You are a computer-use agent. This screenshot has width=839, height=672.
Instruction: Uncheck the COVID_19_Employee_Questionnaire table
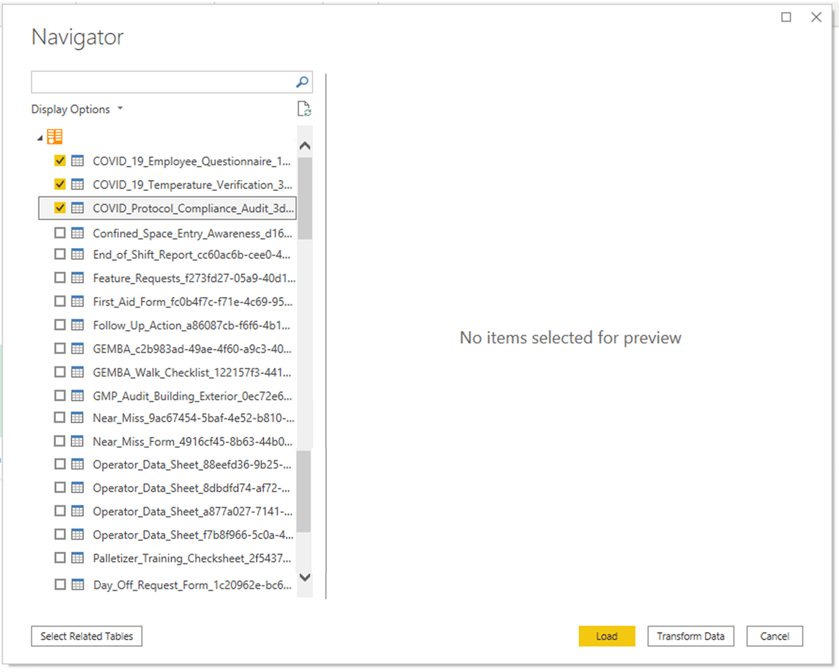[59, 160]
